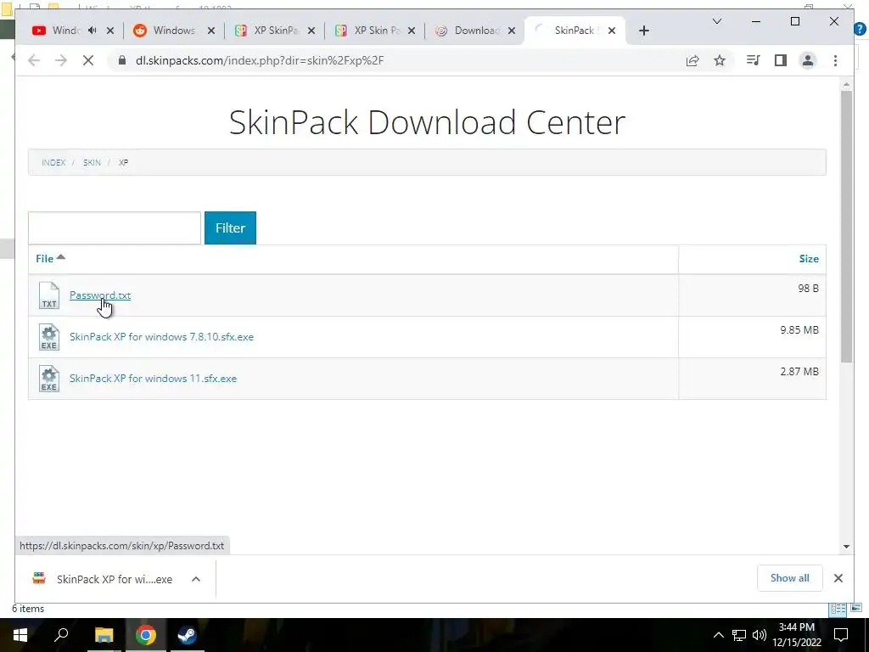
Task: Click the TXT file icon for Password.txt
Action: tap(48, 295)
